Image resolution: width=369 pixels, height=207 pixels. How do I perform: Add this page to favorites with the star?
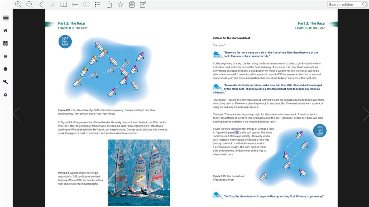[x=120, y=4]
